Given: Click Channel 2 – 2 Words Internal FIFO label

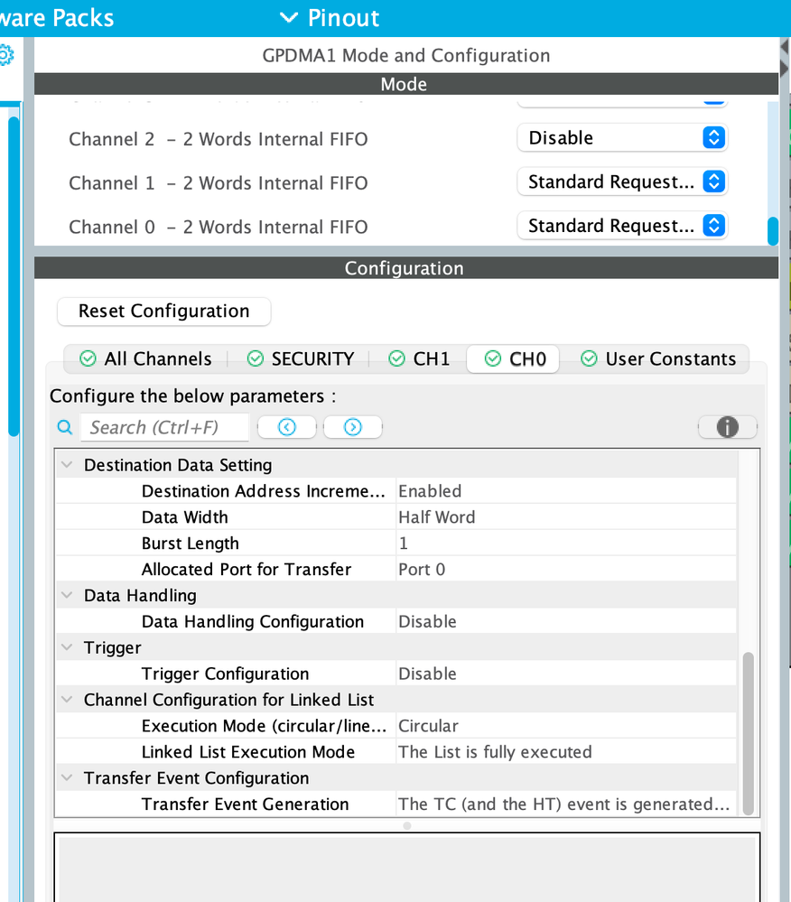Looking at the screenshot, I should pos(218,139).
